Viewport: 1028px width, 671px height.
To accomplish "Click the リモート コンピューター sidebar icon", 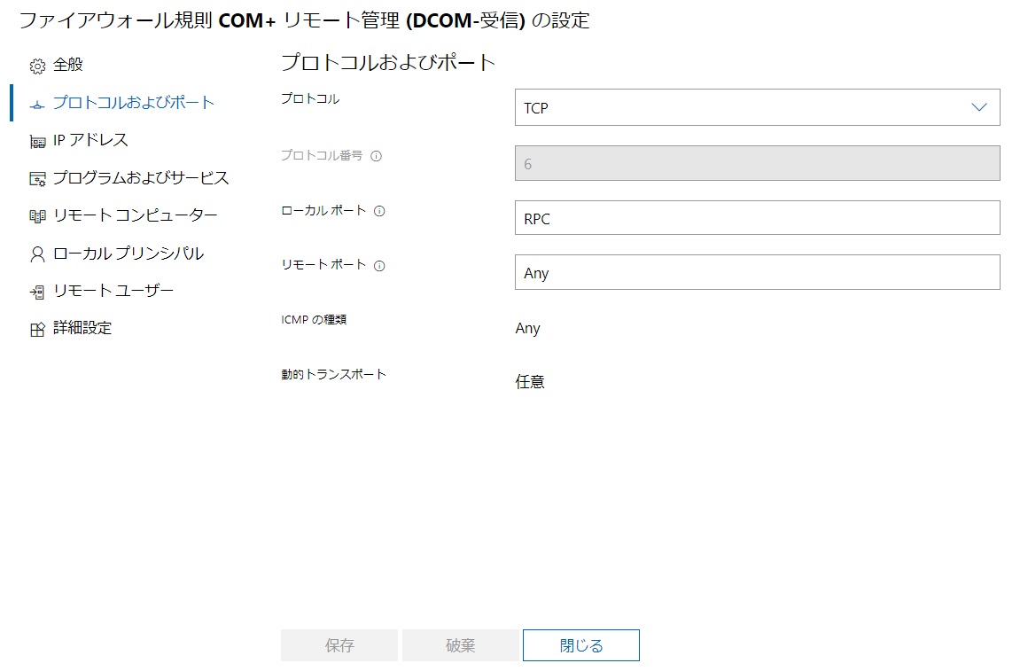I will (37, 215).
